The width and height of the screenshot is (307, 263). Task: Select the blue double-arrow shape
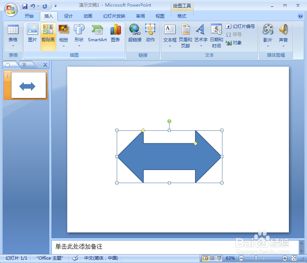point(169,157)
